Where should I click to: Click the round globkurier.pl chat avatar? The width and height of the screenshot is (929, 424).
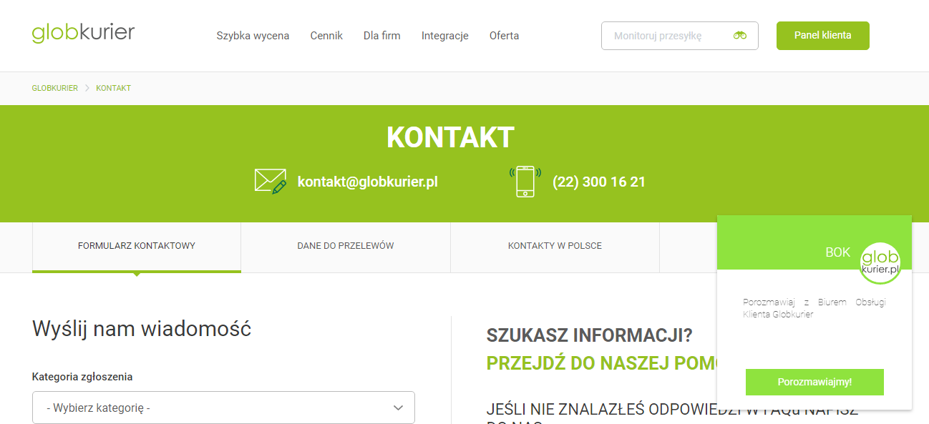tap(880, 263)
